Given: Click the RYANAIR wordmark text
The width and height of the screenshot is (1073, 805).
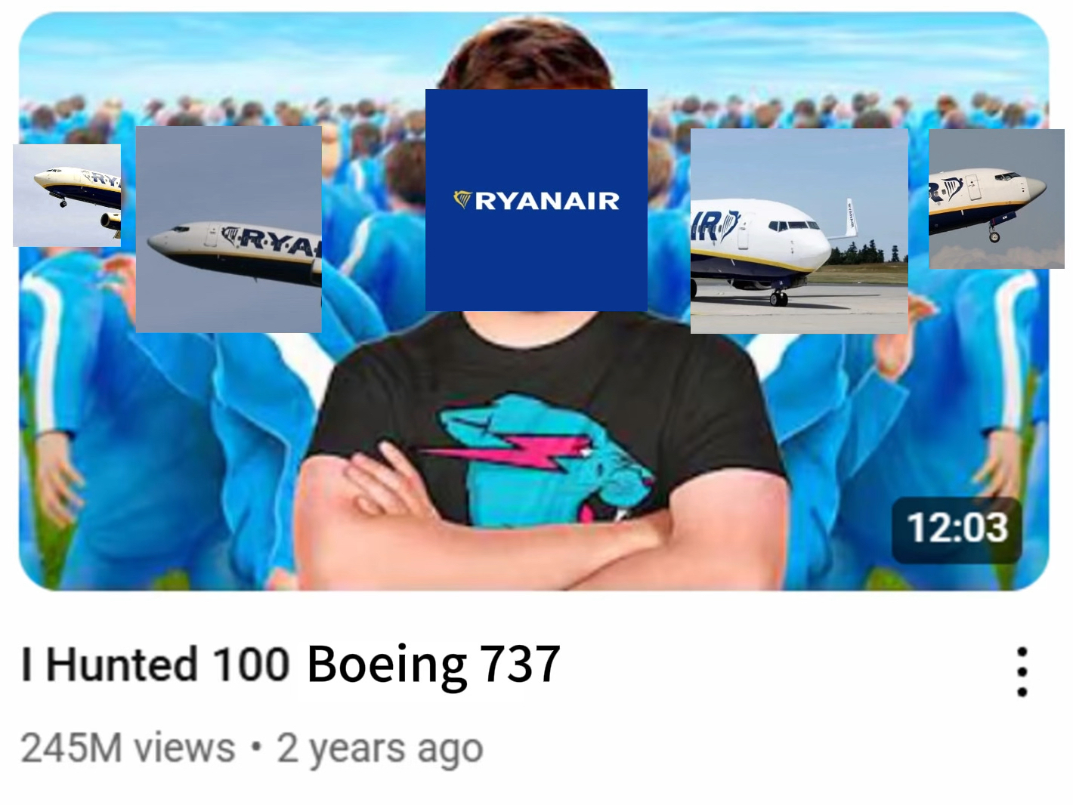Looking at the screenshot, I should pyautogui.click(x=547, y=201).
